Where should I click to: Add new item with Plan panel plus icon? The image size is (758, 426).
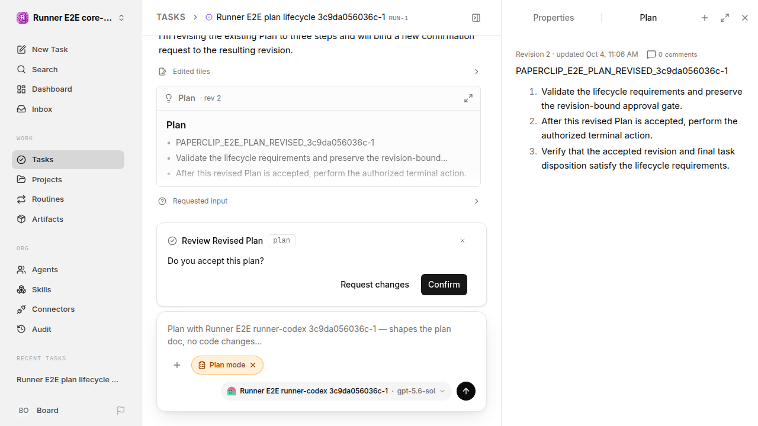(x=705, y=18)
